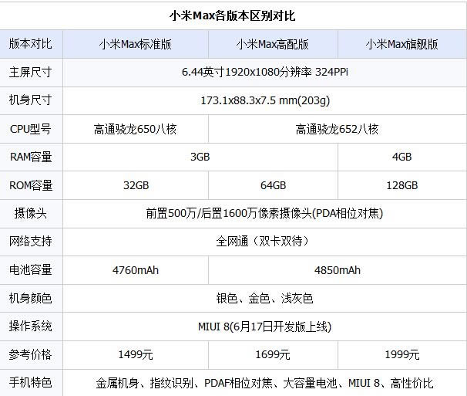
Task: Select the 小米Max高配版 column header
Action: point(273,44)
